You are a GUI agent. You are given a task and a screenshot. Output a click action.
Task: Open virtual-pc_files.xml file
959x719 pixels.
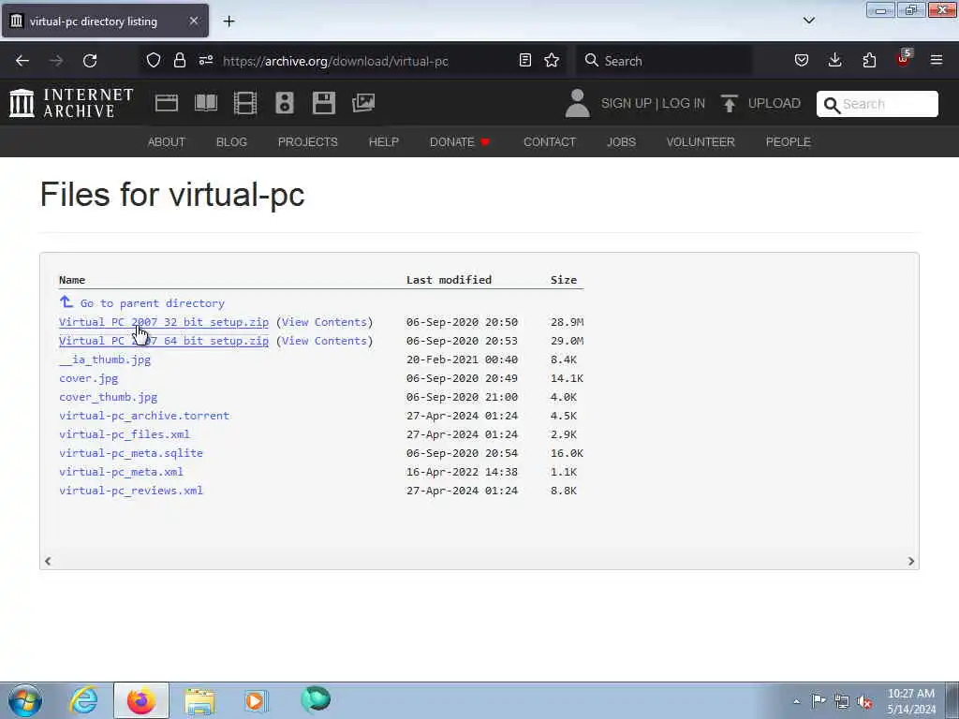125,434
